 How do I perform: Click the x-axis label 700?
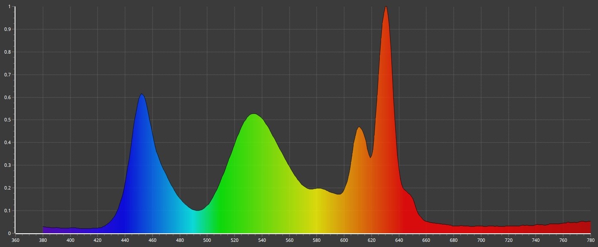[x=481, y=241]
